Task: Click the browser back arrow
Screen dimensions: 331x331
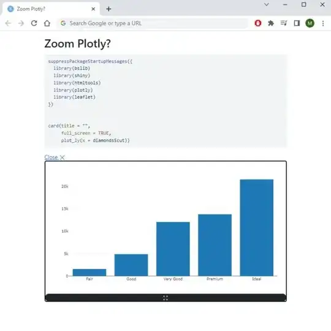Action: click(x=8, y=23)
